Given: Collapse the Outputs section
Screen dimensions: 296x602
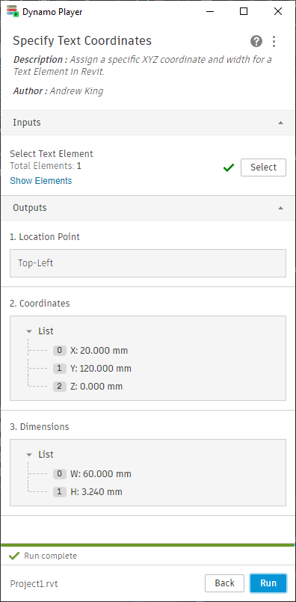Looking at the screenshot, I should pyautogui.click(x=280, y=208).
